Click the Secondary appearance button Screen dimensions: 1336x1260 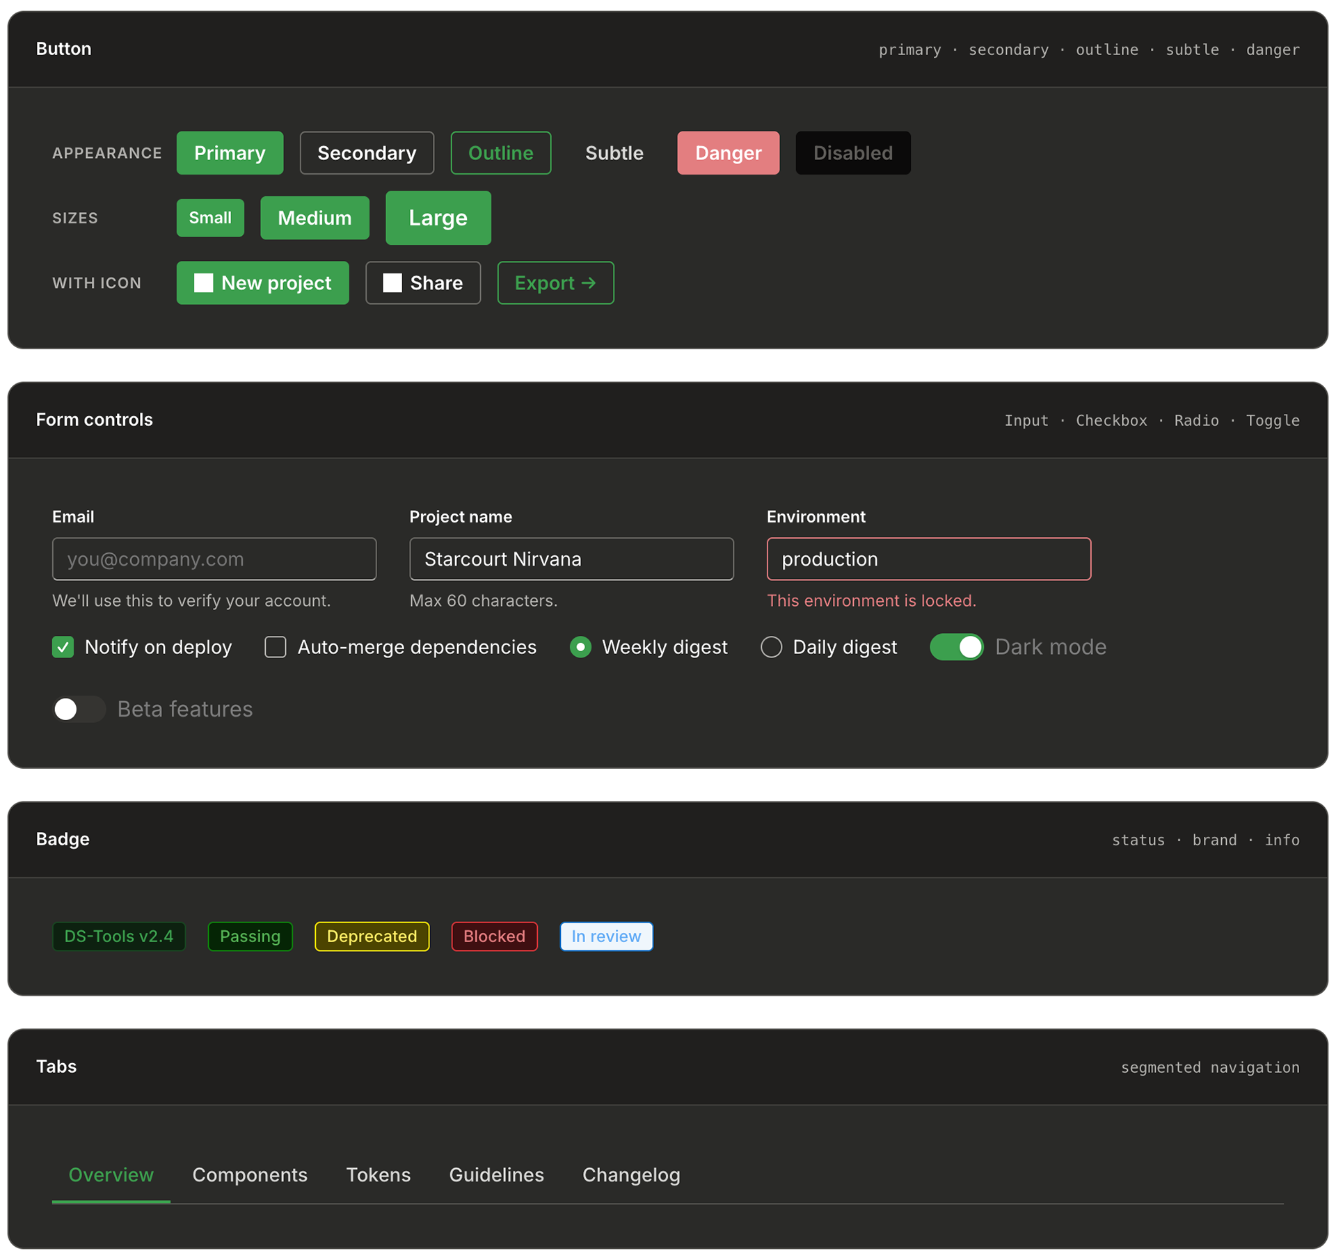coord(367,153)
